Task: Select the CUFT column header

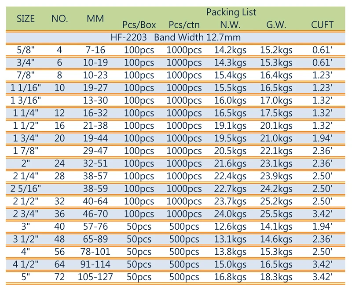Action: point(322,25)
